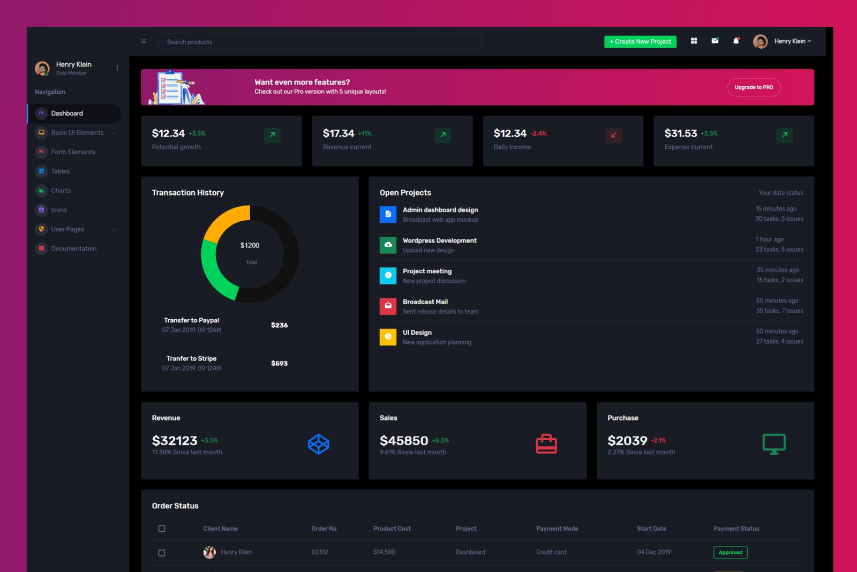Open the Tables section via its grid icon
The width and height of the screenshot is (857, 572).
point(41,171)
